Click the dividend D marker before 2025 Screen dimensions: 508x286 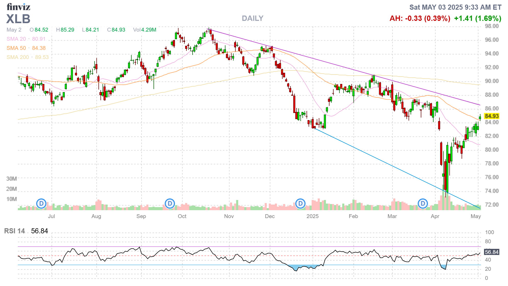click(x=300, y=204)
